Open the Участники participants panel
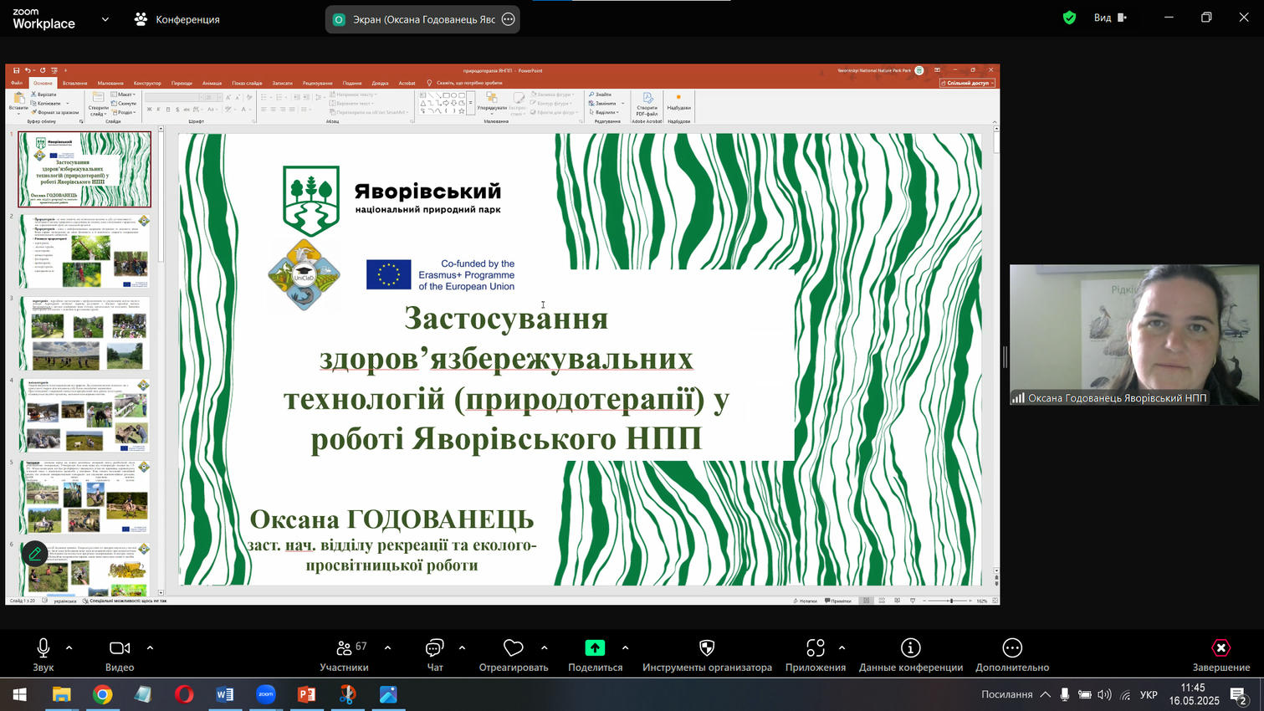The width and height of the screenshot is (1264, 711). click(x=344, y=653)
